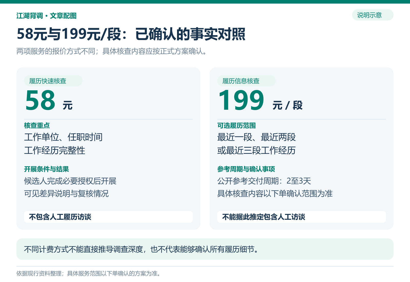
Task: Click the text 工作单位、任职时间
Action: pyautogui.click(x=63, y=137)
